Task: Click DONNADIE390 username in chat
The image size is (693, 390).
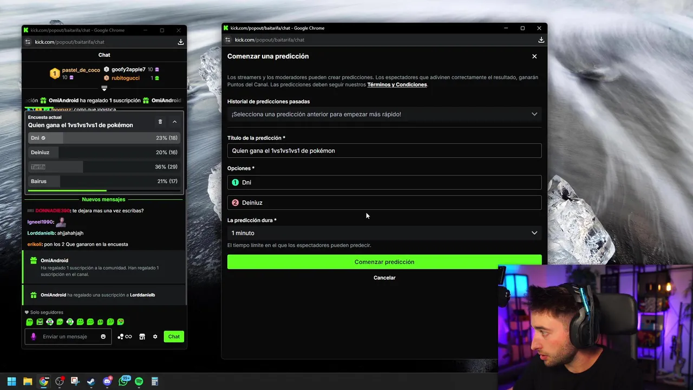Action: [x=53, y=211]
